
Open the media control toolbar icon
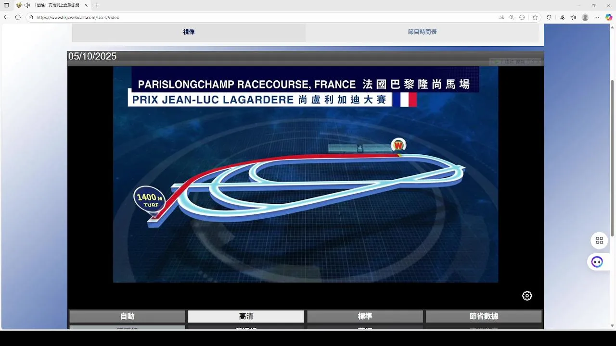coord(562,17)
